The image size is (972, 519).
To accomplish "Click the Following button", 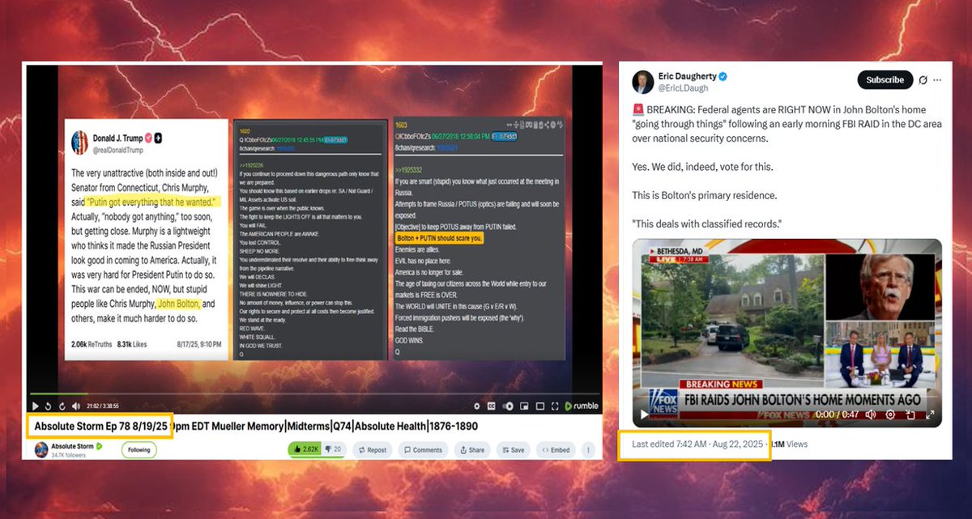I will [139, 449].
